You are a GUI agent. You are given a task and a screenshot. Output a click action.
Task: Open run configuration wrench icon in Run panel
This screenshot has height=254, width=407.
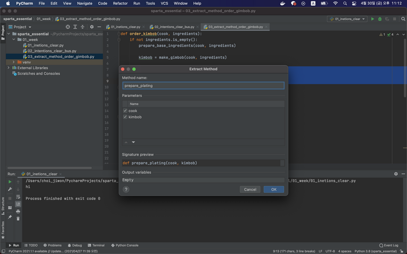coord(10,189)
